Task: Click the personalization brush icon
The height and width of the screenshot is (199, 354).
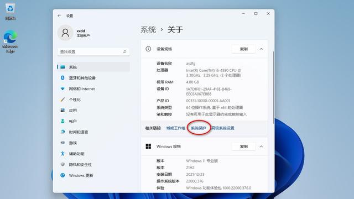Action: [63, 99]
